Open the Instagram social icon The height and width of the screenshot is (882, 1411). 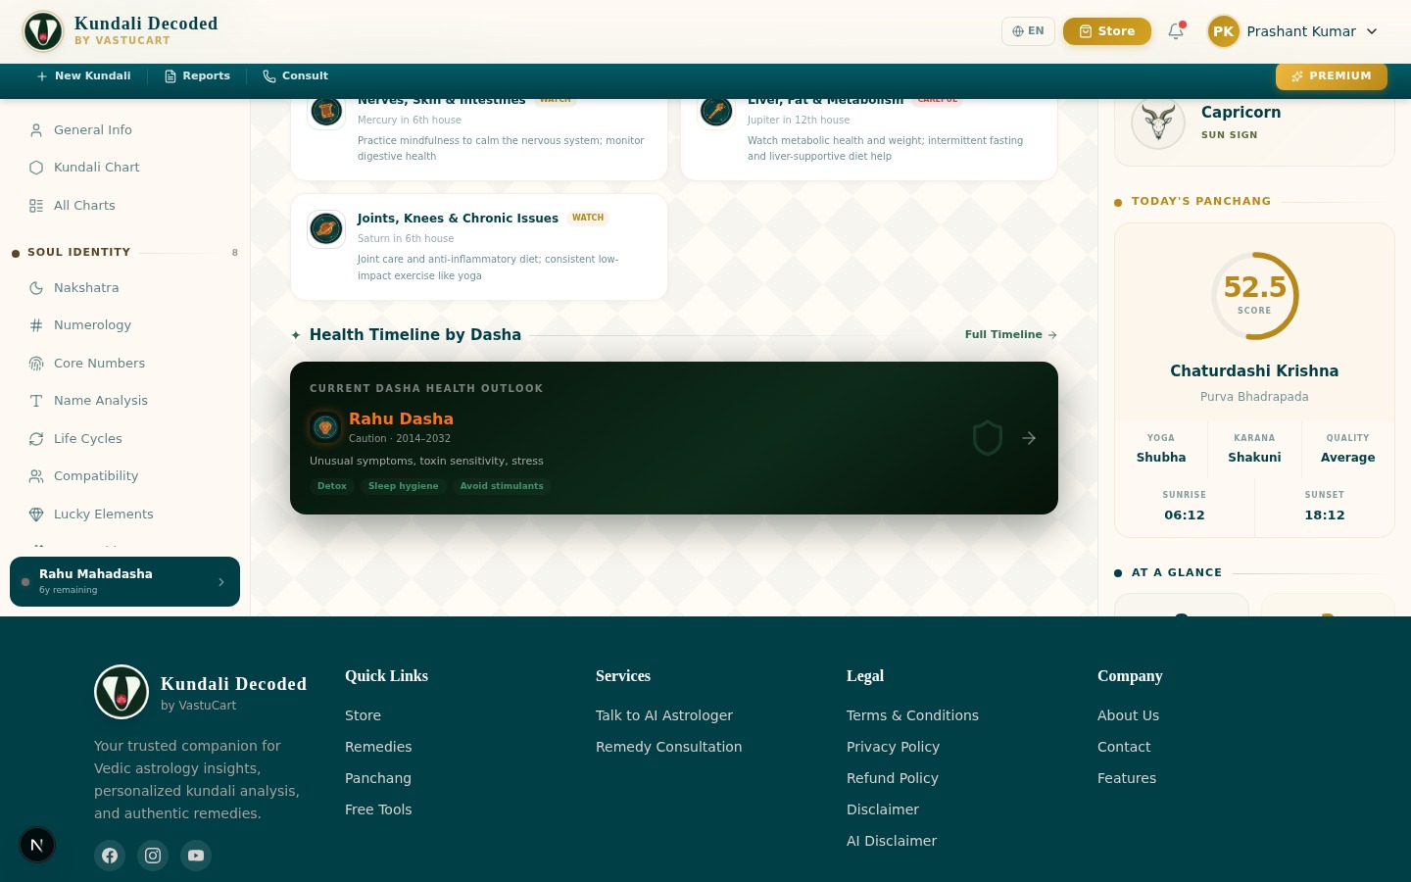coord(153,856)
